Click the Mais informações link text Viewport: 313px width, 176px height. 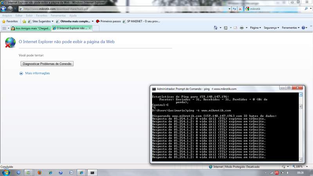(37, 73)
